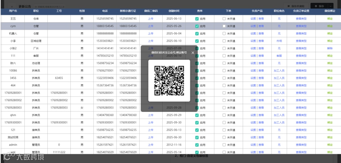
Task: Click the 职位 column header
Action: (x=36, y=11)
